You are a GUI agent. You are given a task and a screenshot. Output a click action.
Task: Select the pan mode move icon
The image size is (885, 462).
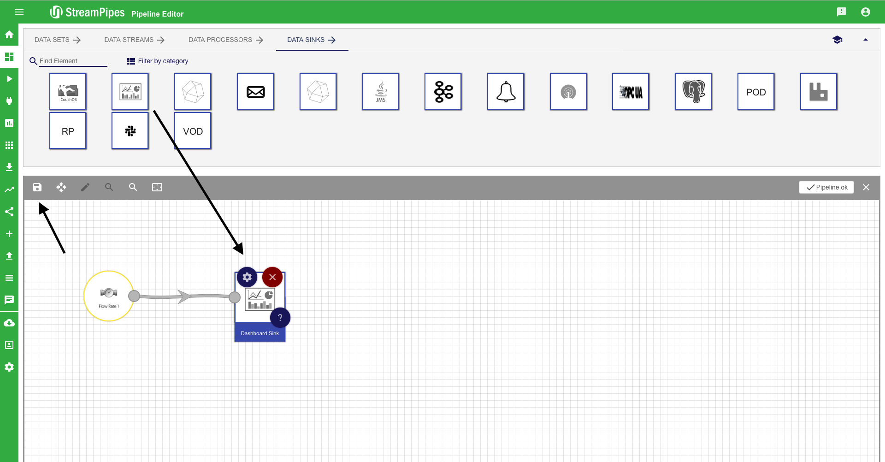tap(61, 187)
